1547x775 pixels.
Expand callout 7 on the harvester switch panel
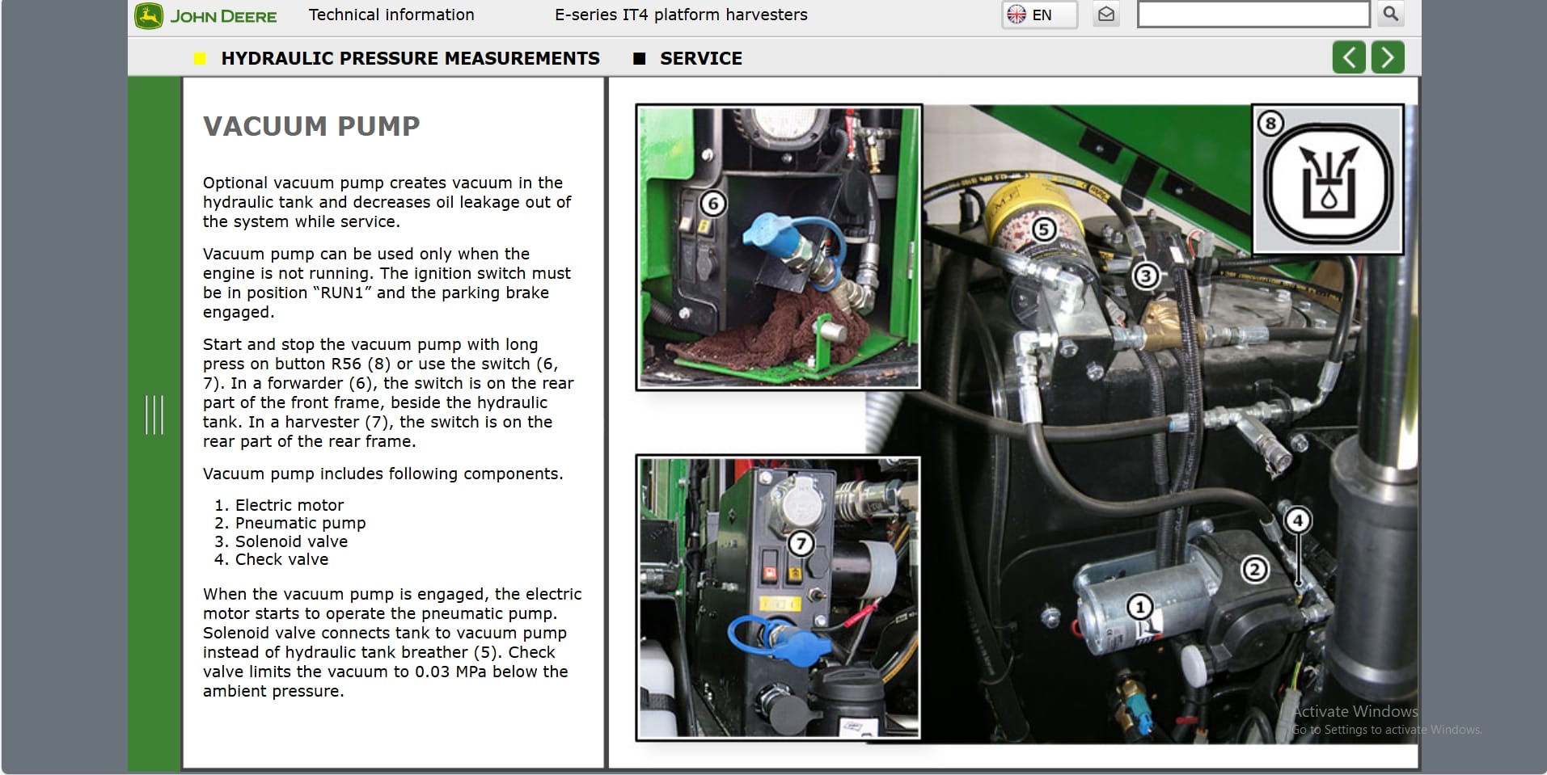pos(801,543)
